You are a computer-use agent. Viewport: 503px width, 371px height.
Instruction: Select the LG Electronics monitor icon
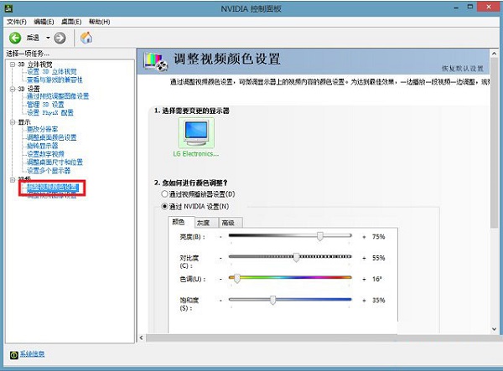[196, 132]
